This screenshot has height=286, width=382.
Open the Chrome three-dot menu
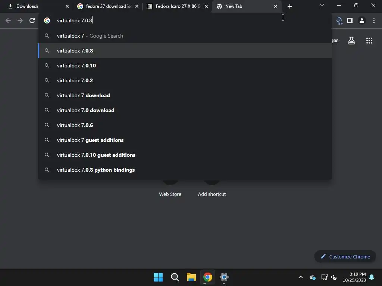[374, 20]
